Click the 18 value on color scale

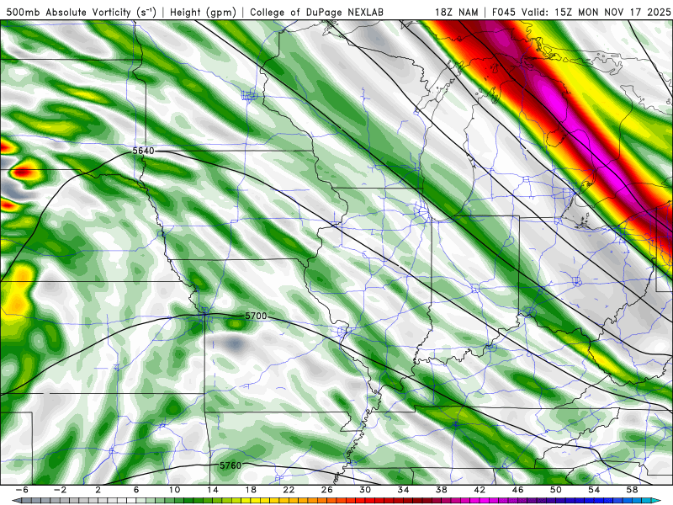251,490
